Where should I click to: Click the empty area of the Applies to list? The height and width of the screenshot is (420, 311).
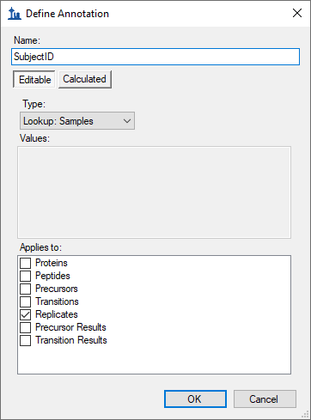coord(154,359)
